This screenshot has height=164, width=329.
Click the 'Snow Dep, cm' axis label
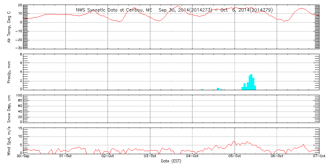pos(9,109)
